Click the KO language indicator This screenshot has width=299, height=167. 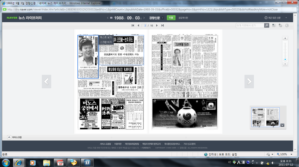pyautogui.click(x=230, y=162)
